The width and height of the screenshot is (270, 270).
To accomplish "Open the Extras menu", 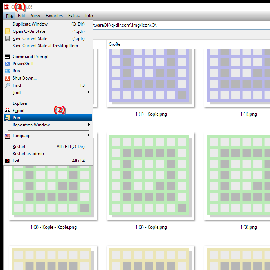I will tap(74, 16).
